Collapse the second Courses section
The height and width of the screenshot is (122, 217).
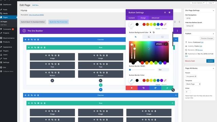point(176,95)
